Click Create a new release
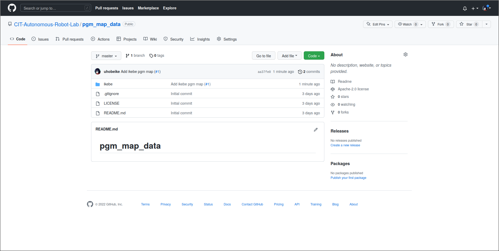This screenshot has width=499, height=251. tap(345, 145)
